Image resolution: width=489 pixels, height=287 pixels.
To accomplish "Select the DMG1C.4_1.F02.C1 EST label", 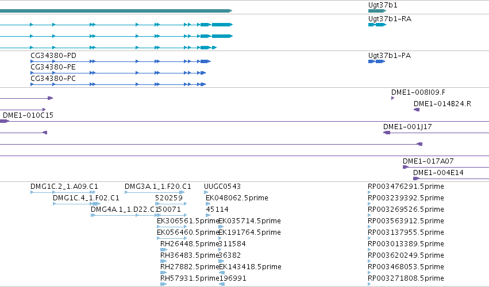I will coord(86,198).
